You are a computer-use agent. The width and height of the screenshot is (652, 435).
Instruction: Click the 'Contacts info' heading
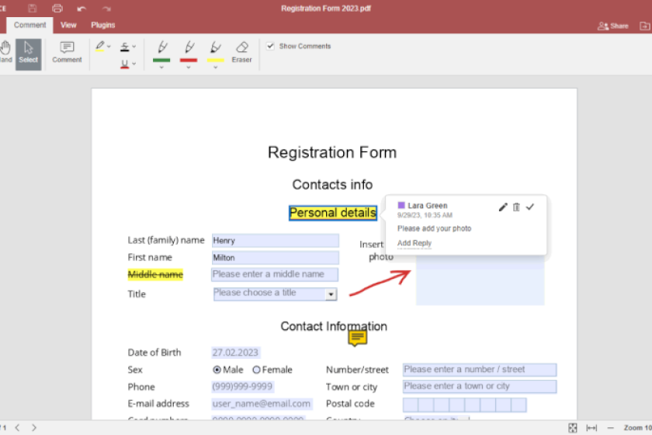click(x=332, y=184)
